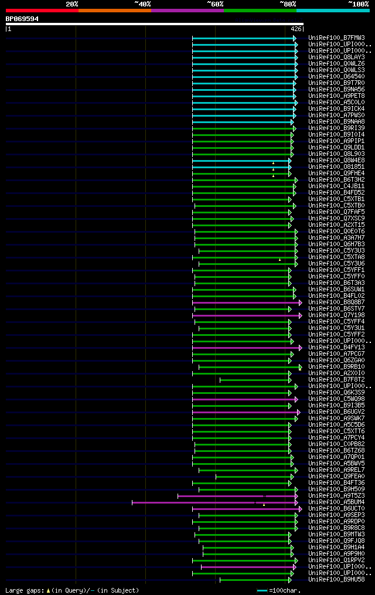375x595 pixels.
Task: Open the UniRef100_Q8LAY3 hit label
Action: pyautogui.click(x=336, y=57)
